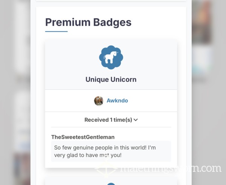Click the white unicorn figure inside the badge
Screen dimensions: 226x185
110,58
